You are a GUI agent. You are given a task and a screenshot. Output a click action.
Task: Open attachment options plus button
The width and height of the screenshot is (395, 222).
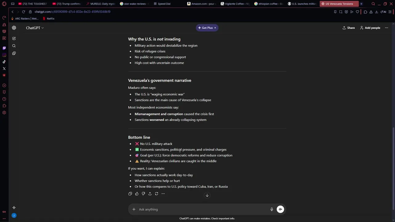pyautogui.click(x=134, y=209)
